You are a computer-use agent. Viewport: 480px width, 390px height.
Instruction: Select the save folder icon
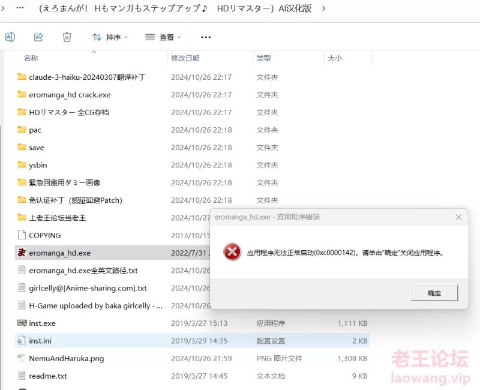tap(22, 147)
